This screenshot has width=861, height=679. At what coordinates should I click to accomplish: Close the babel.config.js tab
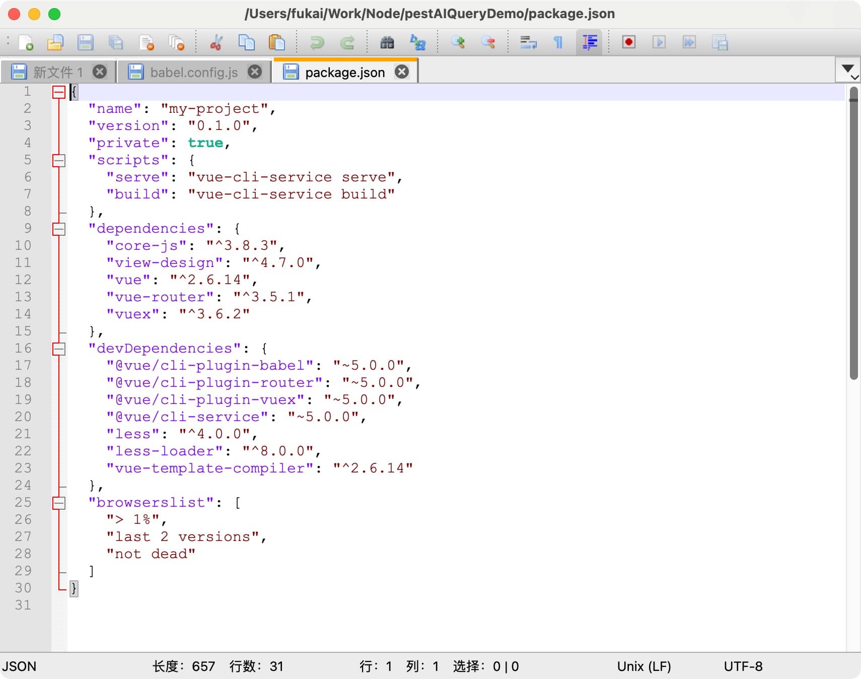pyautogui.click(x=255, y=72)
